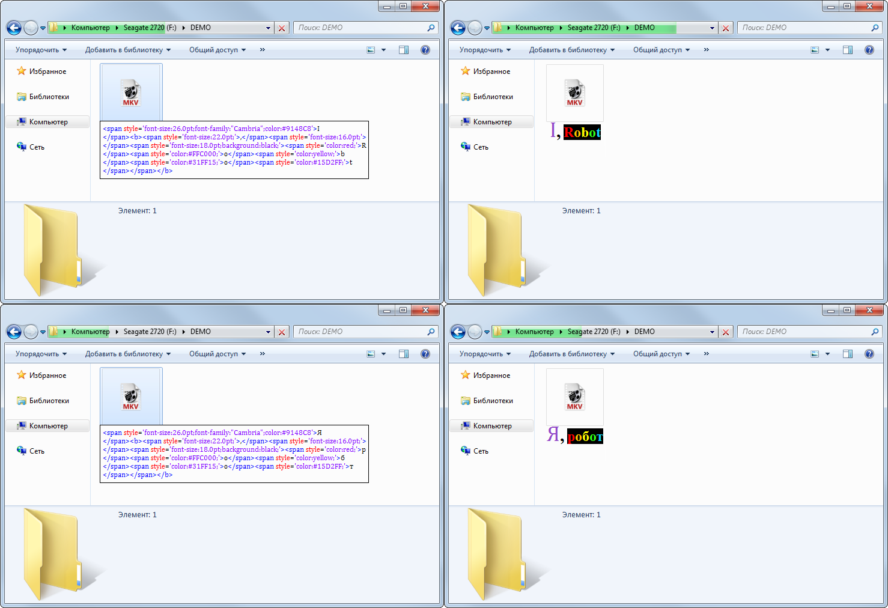Viewport: 888px width, 608px height.
Task: Change view icon in top-right window
Action: click(x=815, y=50)
